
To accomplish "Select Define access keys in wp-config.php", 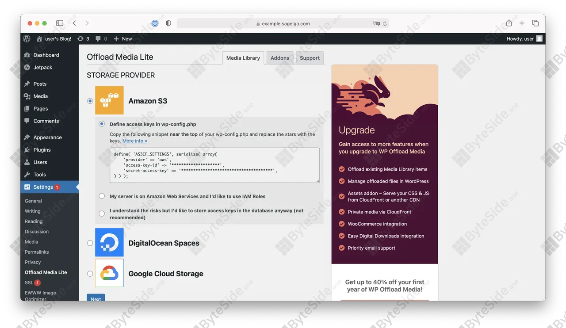I will (x=102, y=124).
